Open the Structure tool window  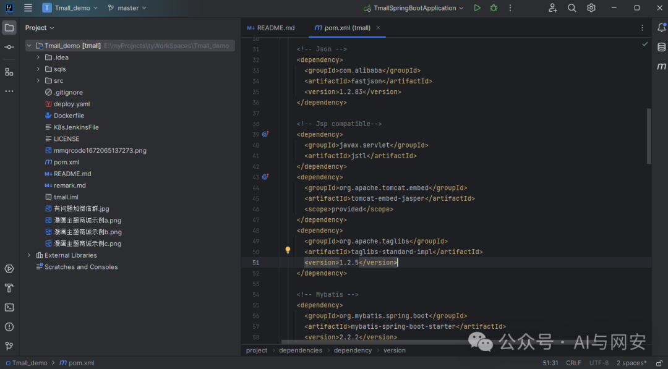(9, 72)
